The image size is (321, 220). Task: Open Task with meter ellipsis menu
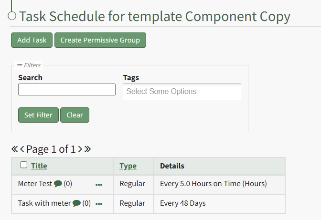pyautogui.click(x=99, y=204)
